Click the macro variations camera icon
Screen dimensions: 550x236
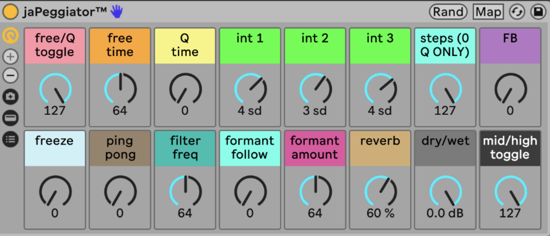pos(10,96)
